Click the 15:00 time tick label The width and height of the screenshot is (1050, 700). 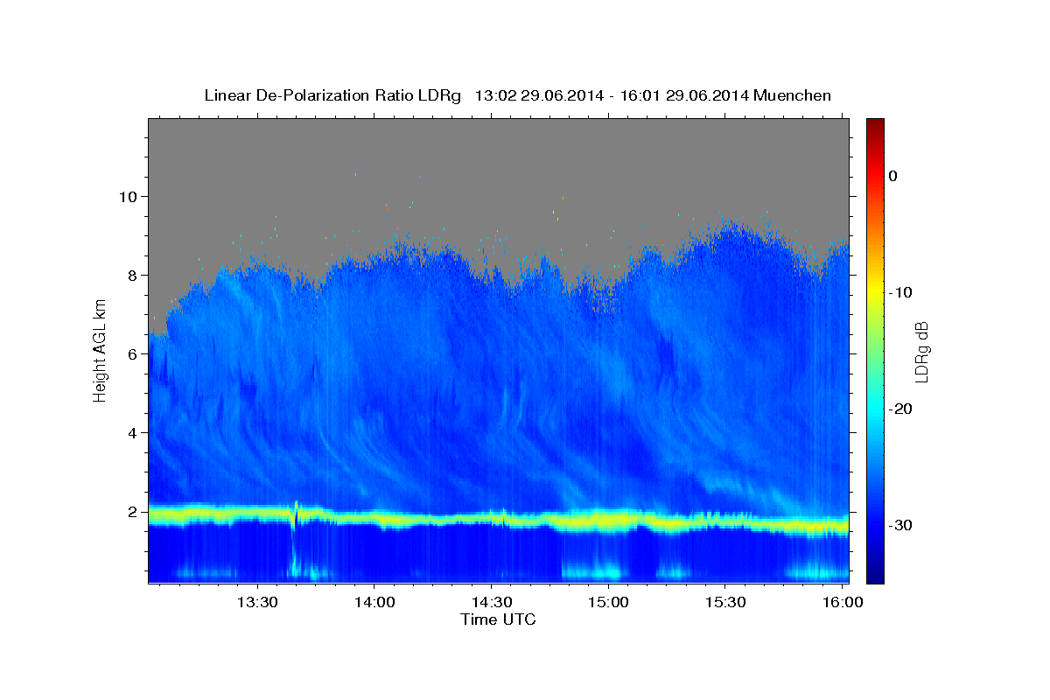coord(608,603)
